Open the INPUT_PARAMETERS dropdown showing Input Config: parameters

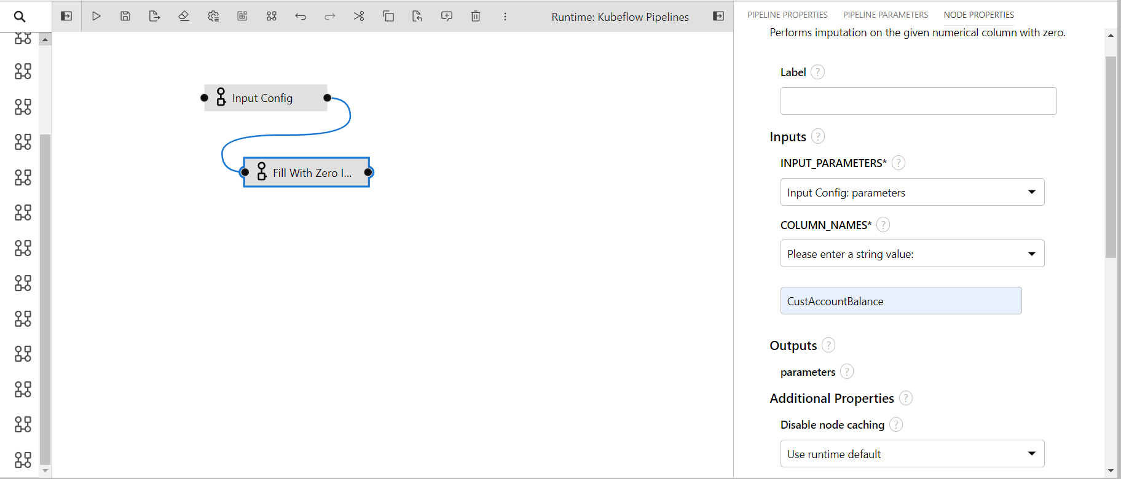tap(912, 192)
